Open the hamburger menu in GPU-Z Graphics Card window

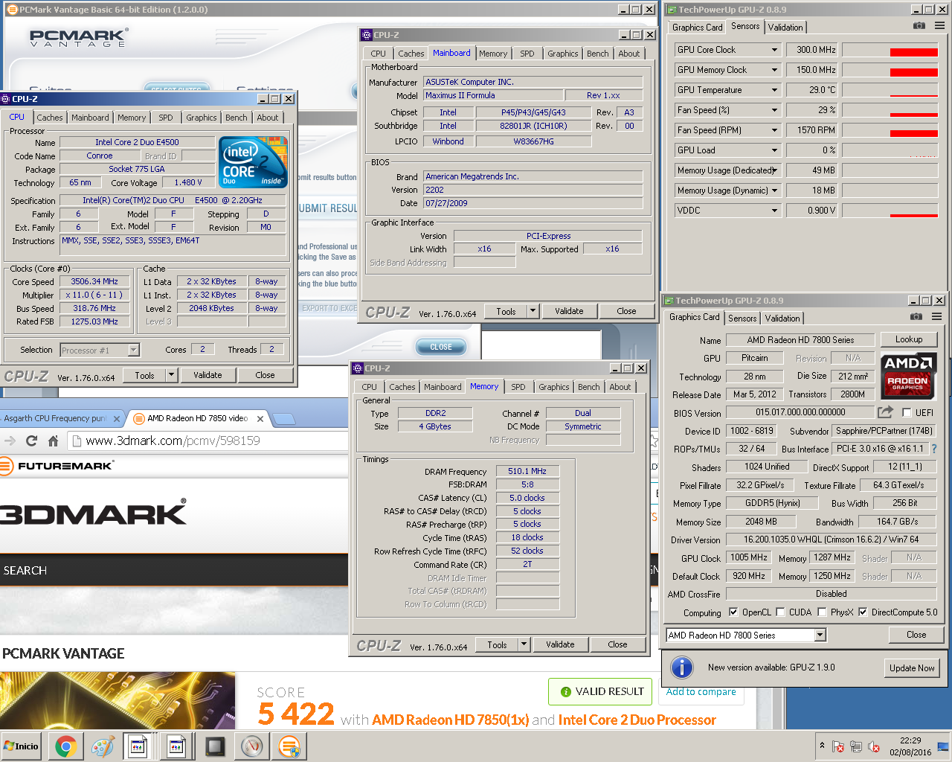936,316
